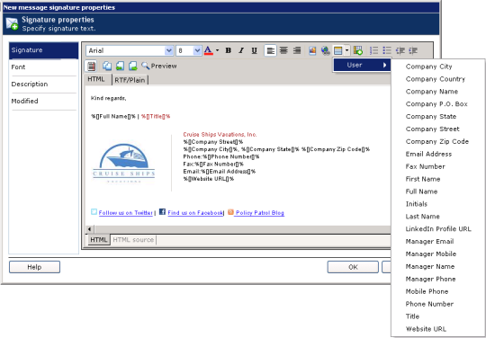This screenshot has height=338, width=486.
Task: Insert a picture into signature
Action: 312,50
